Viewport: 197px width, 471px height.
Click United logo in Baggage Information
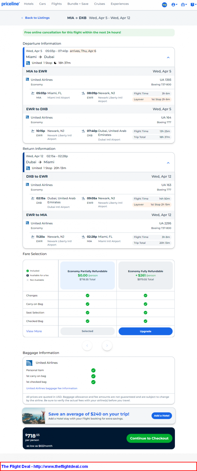[x=29, y=363]
